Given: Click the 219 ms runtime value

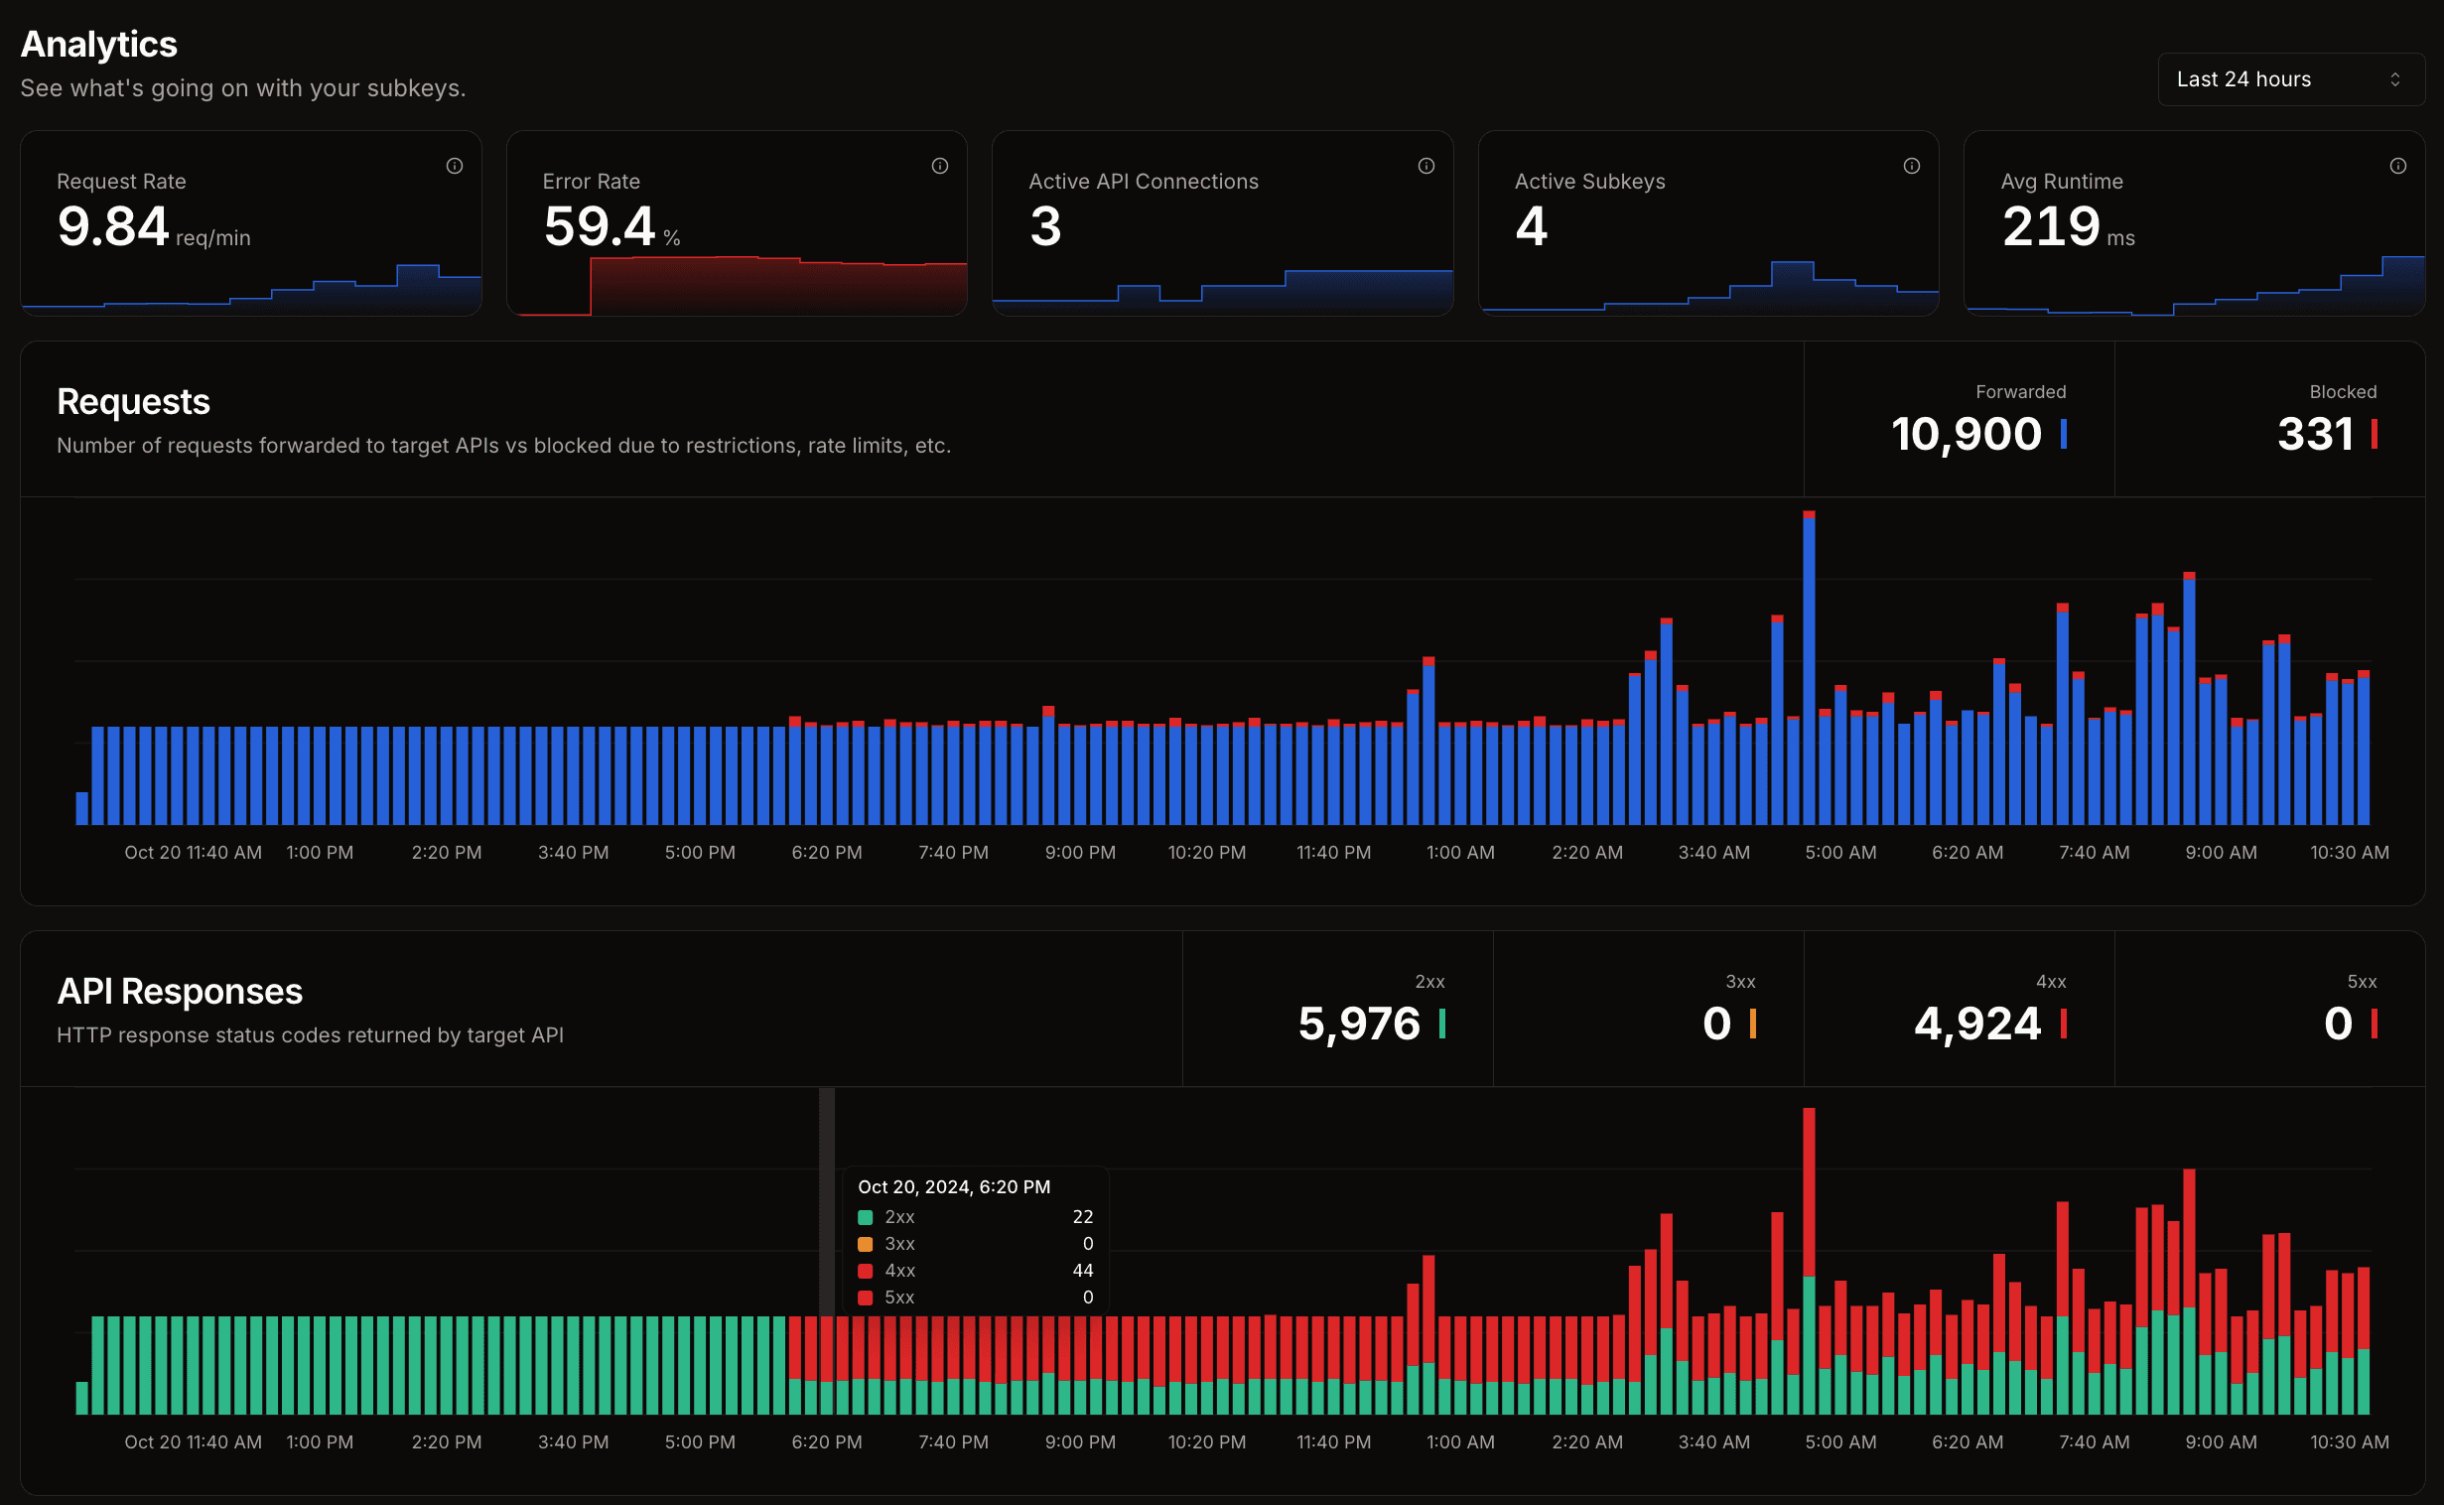Looking at the screenshot, I should point(2068,227).
